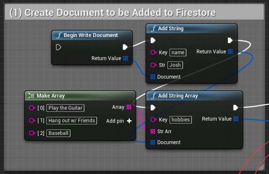Click Add String Array Str Arr pin
The width and height of the screenshot is (269, 174).
[x=153, y=132]
